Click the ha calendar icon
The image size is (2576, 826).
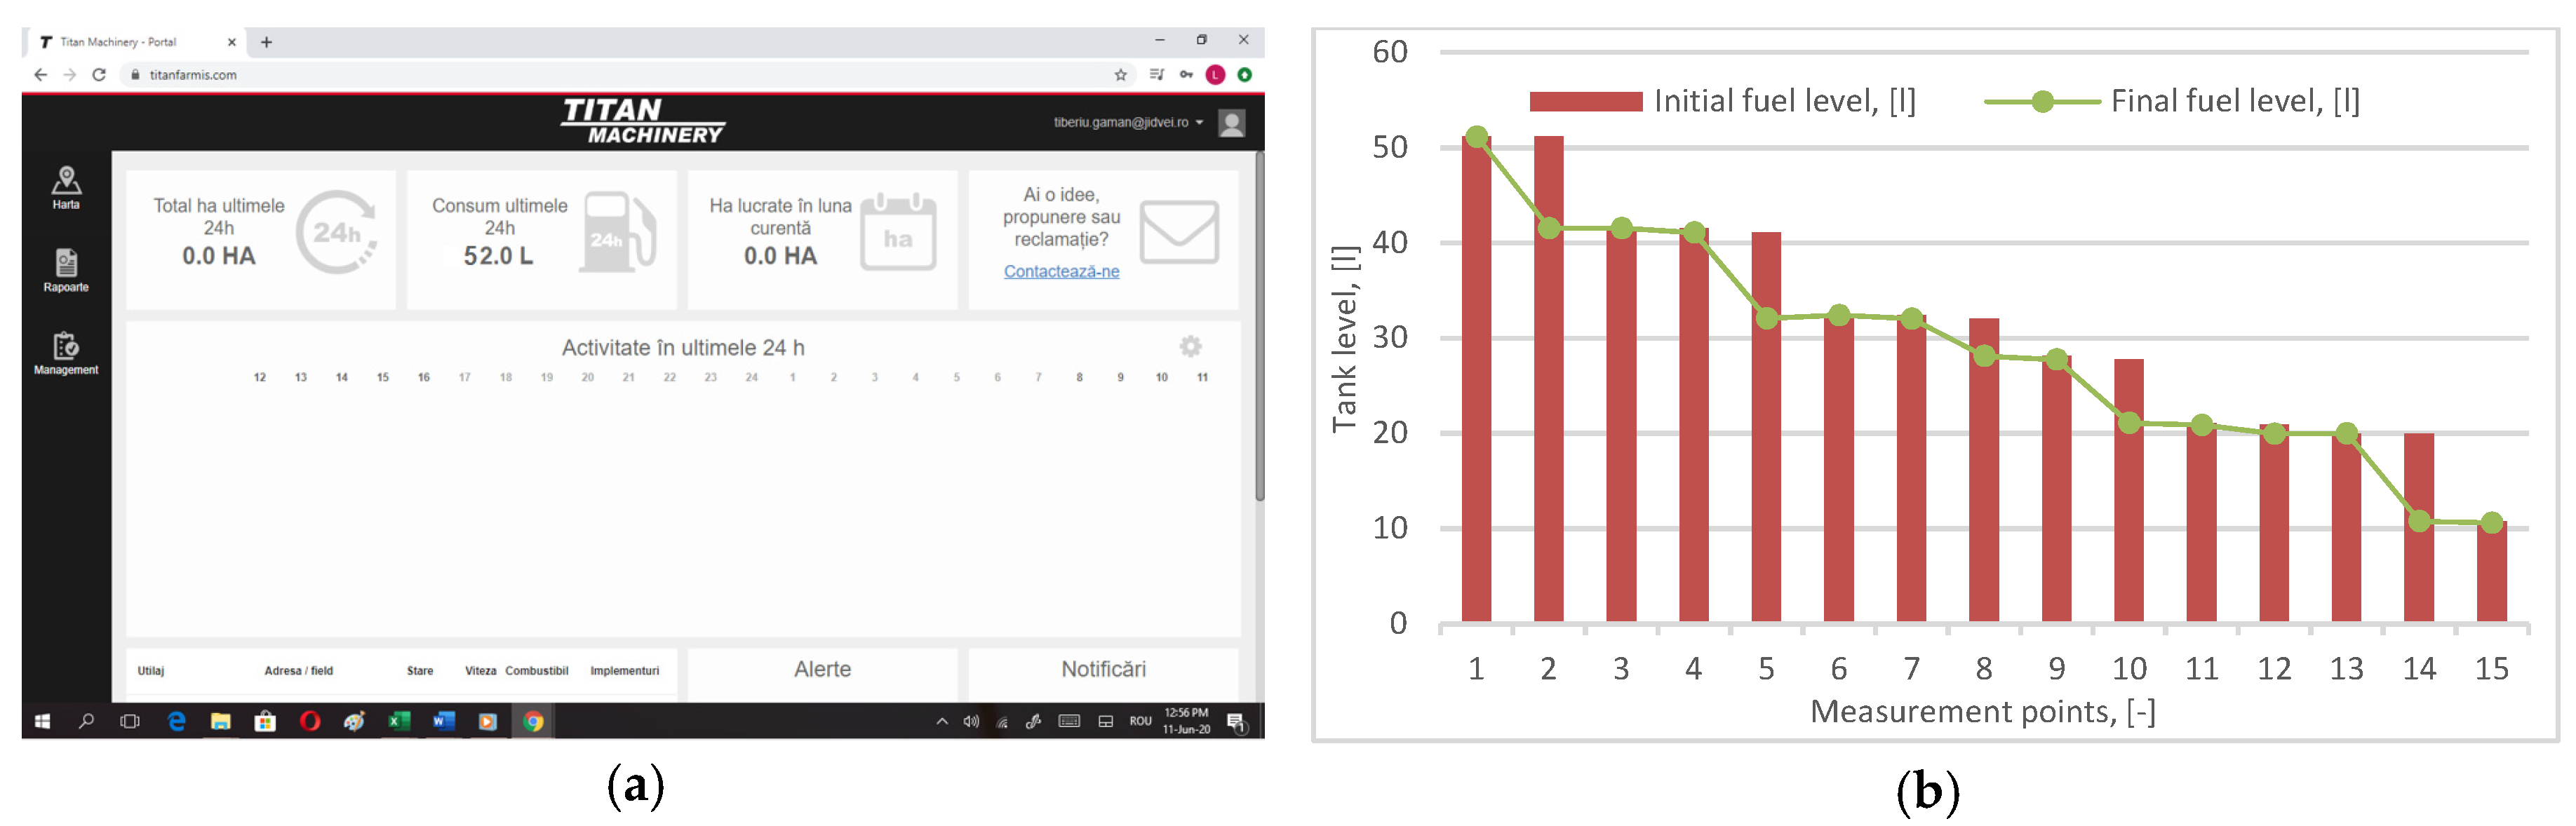pyautogui.click(x=898, y=232)
